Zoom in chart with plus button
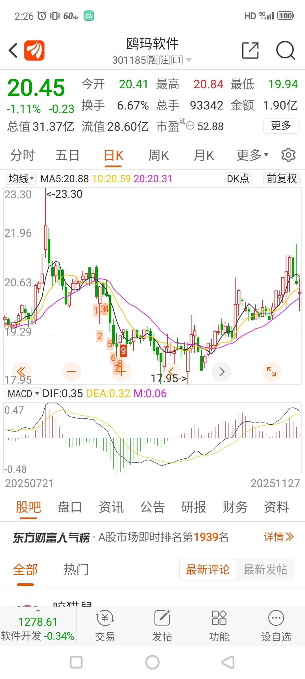 click(x=121, y=371)
